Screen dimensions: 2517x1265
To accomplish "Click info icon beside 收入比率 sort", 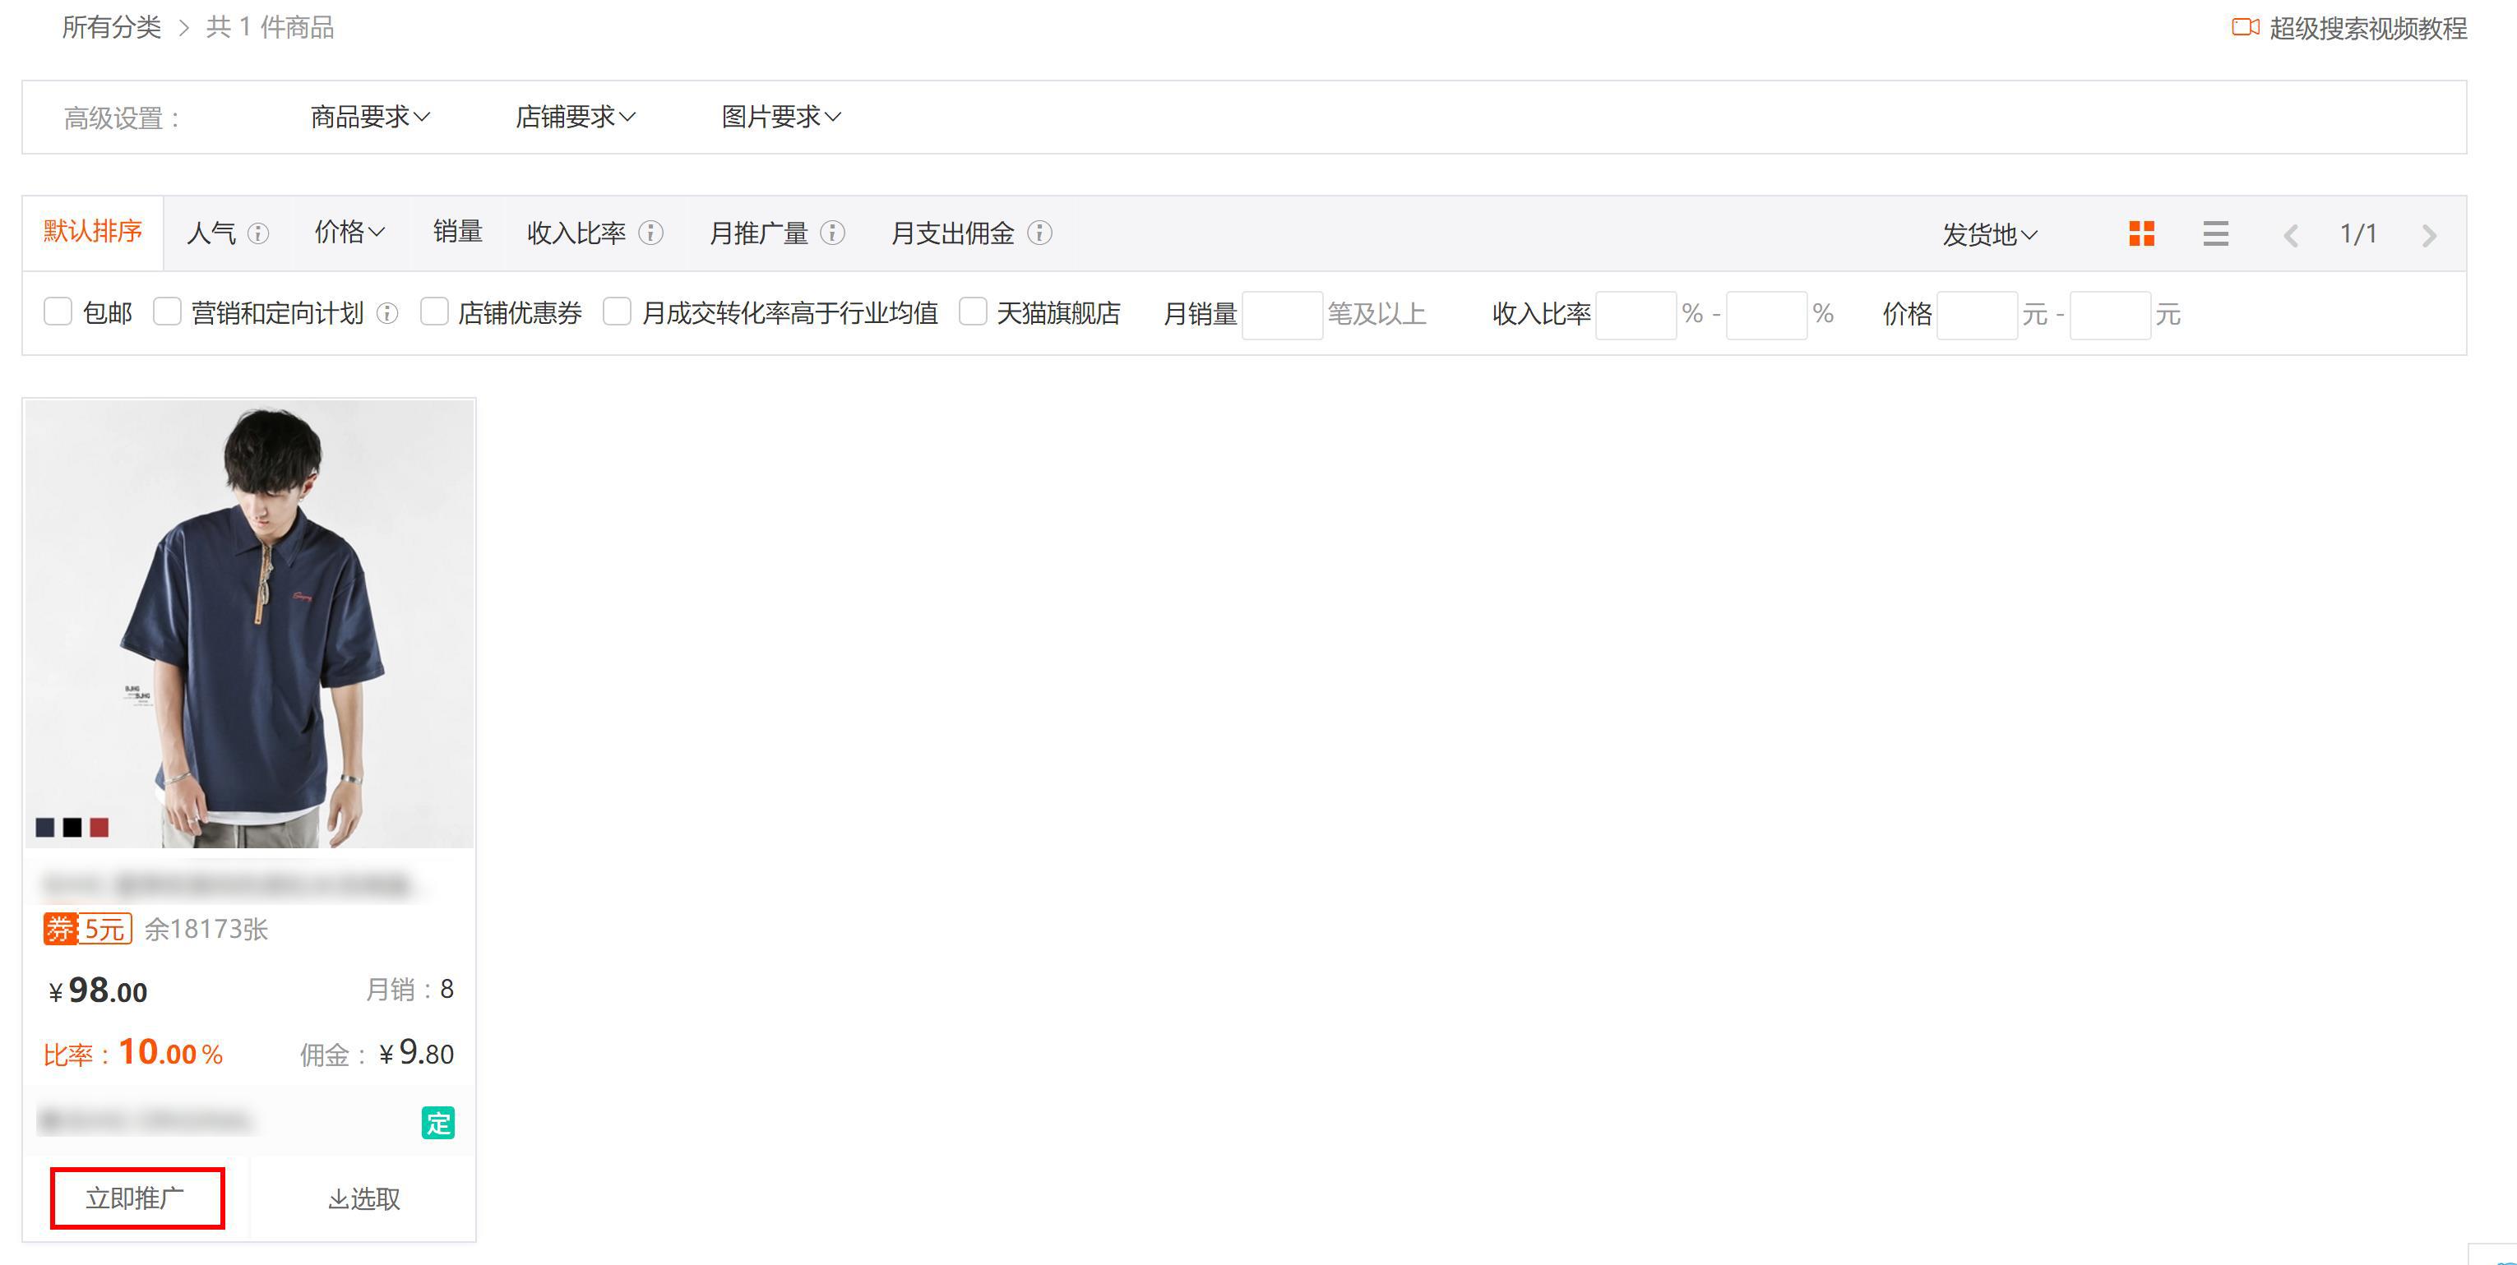I will tap(650, 233).
